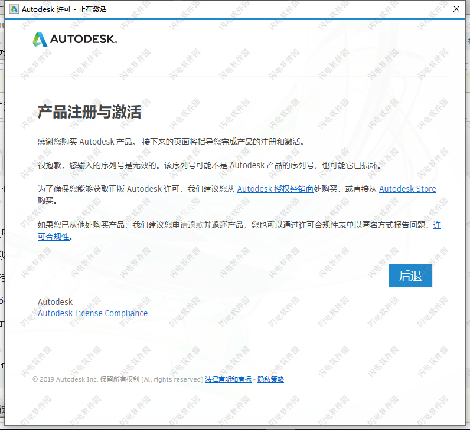Click the plain Autodesk label above License Compliance

pyautogui.click(x=55, y=302)
